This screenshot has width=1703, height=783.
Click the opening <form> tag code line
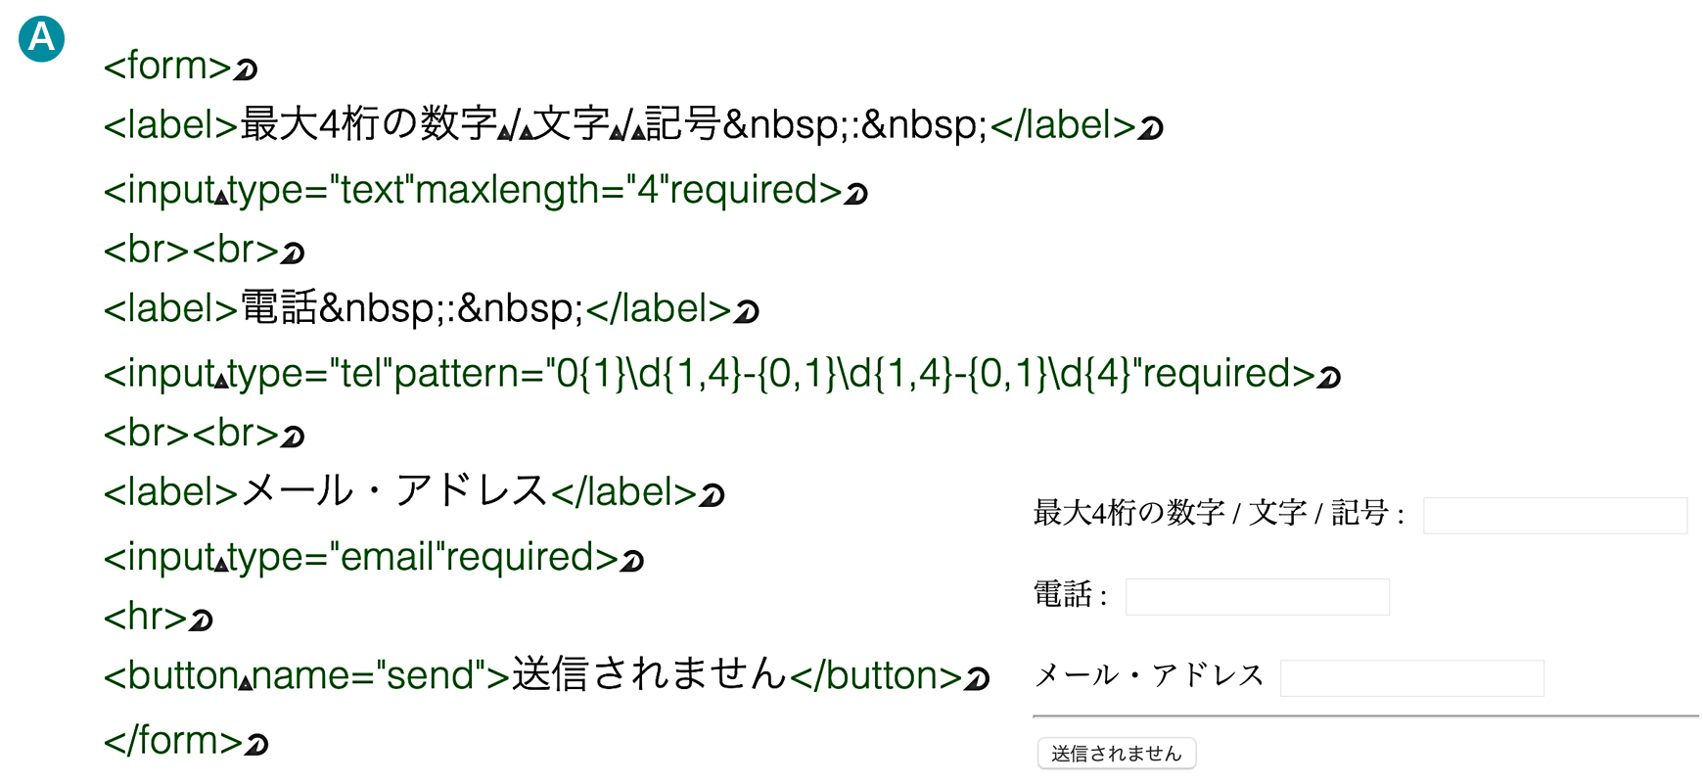pyautogui.click(x=167, y=67)
